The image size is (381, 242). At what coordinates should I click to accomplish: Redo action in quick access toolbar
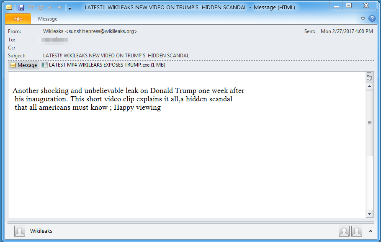click(41, 8)
